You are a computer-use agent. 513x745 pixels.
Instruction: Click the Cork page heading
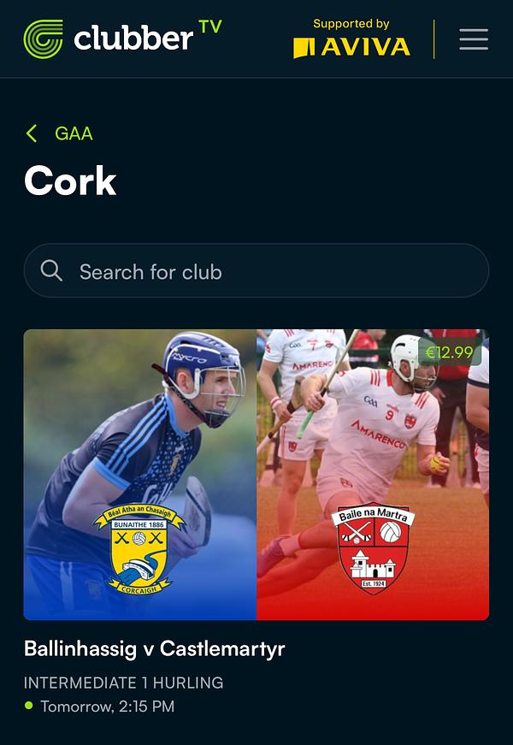pyautogui.click(x=70, y=181)
